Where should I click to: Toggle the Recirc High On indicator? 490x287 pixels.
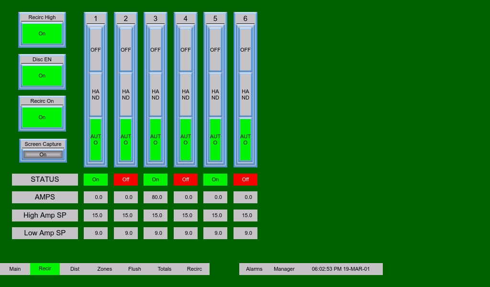pos(42,33)
